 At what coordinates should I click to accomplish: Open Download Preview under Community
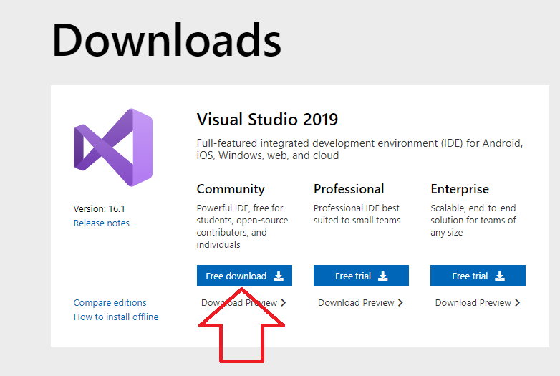243,302
